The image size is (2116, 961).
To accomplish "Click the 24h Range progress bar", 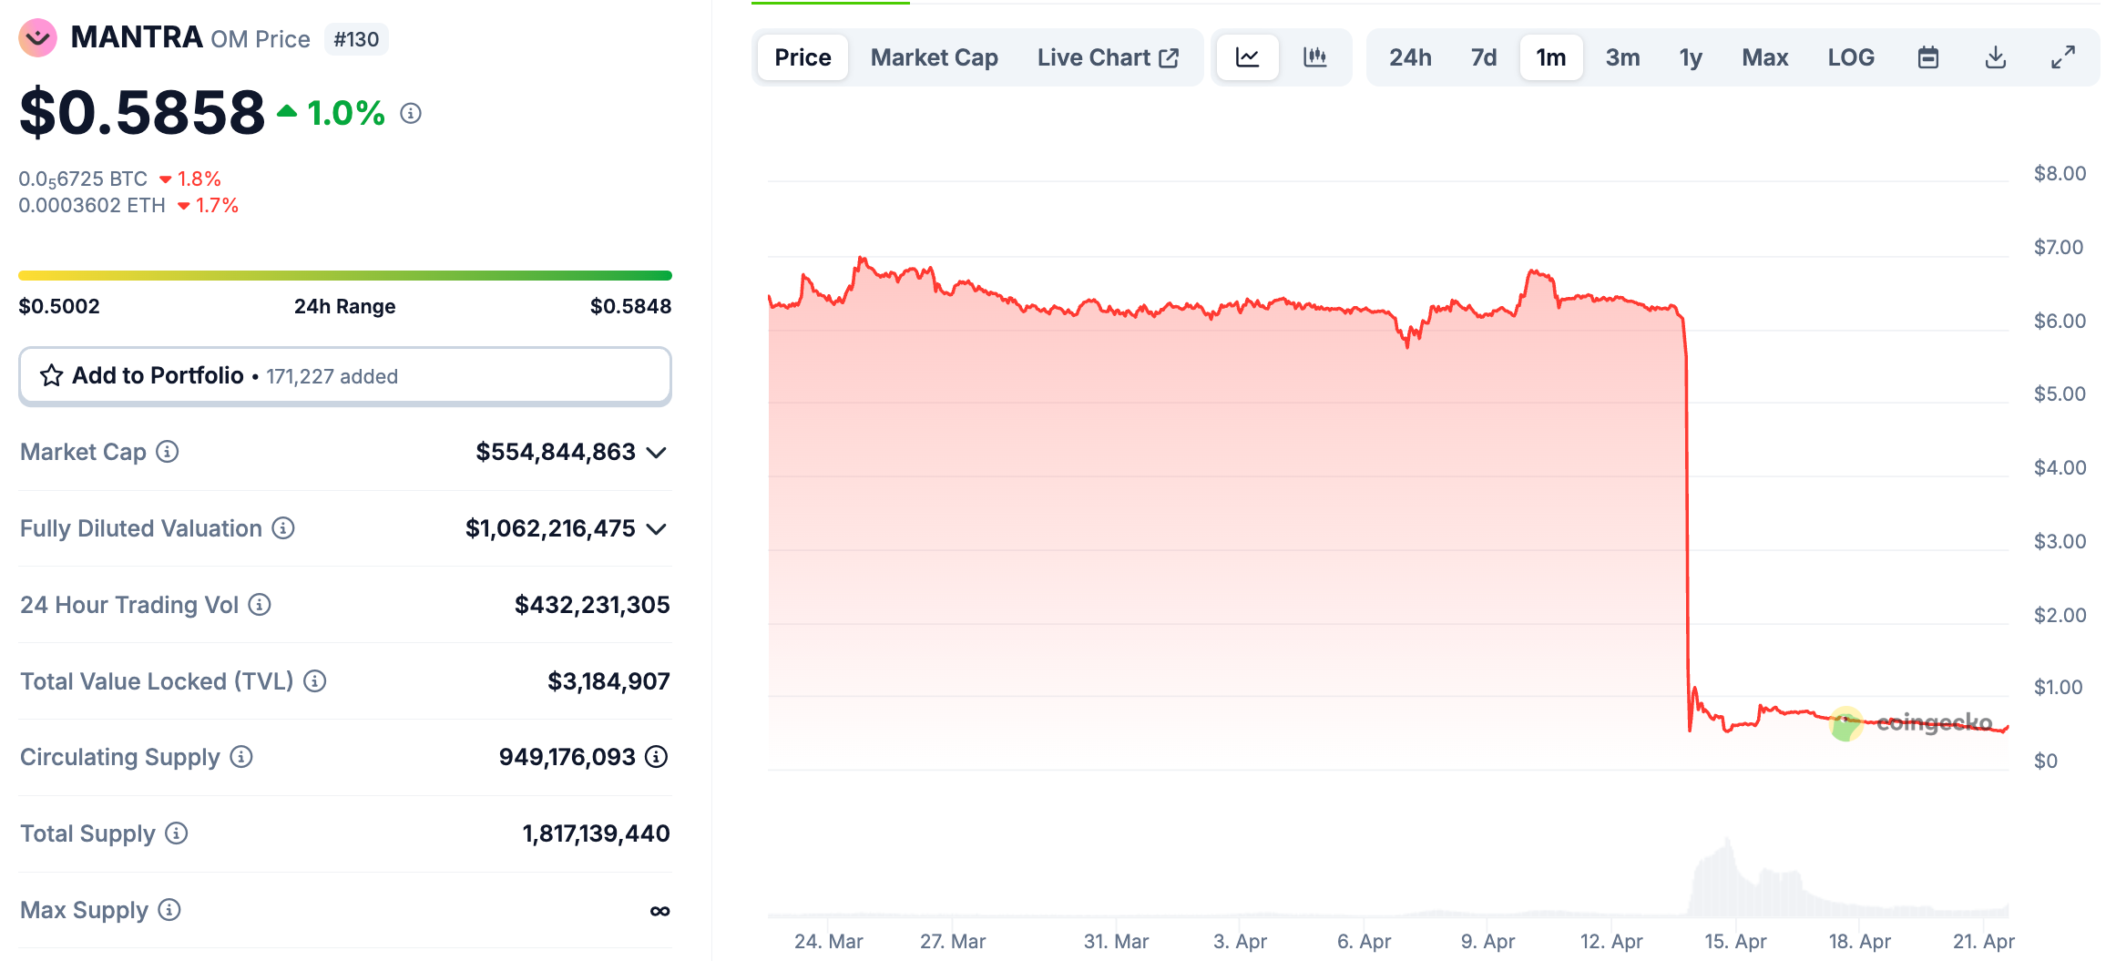I will click(x=344, y=275).
